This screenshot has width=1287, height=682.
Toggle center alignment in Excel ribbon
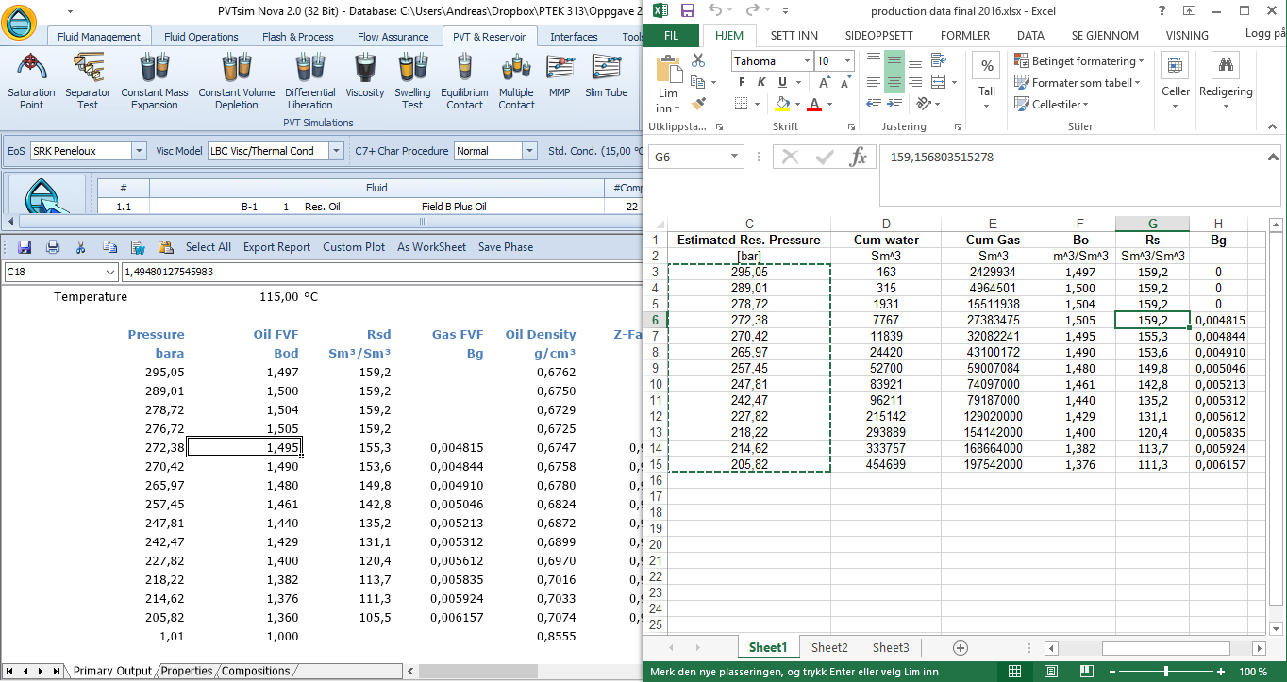click(894, 82)
